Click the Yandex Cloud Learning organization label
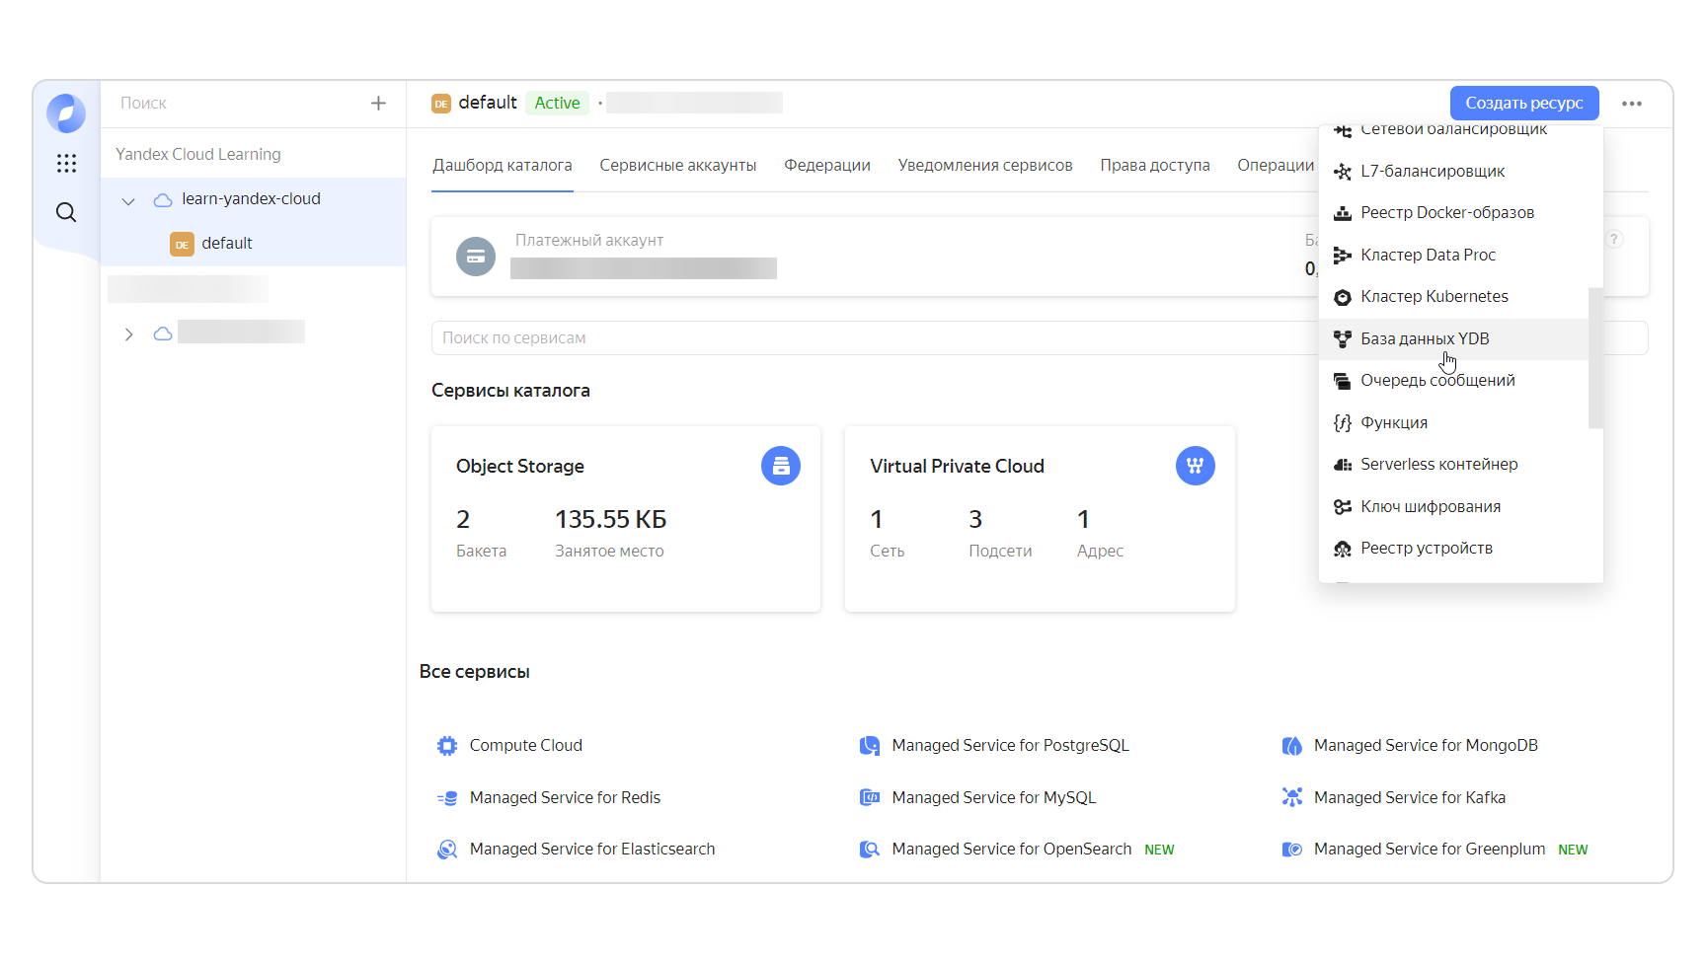Image resolution: width=1706 pixels, height=963 pixels. coord(198,155)
